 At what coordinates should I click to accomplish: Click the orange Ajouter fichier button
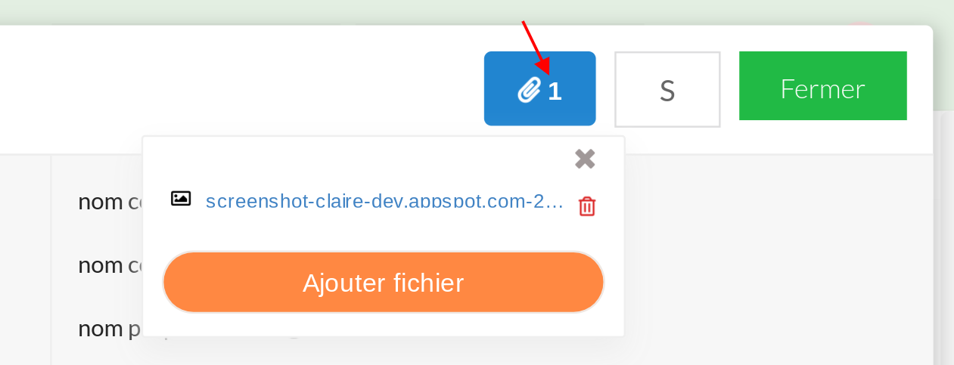pyautogui.click(x=383, y=283)
